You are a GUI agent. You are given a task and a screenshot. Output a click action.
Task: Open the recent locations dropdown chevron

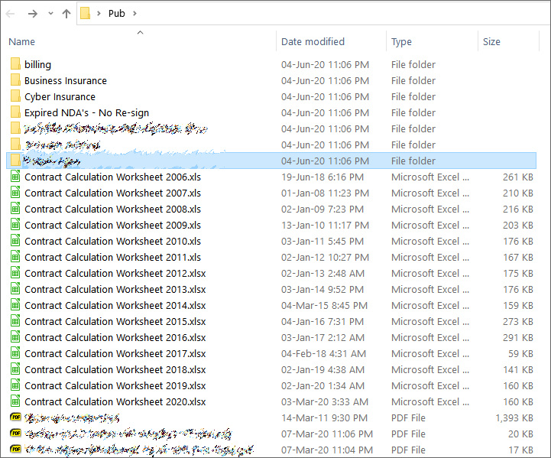pyautogui.click(x=50, y=14)
